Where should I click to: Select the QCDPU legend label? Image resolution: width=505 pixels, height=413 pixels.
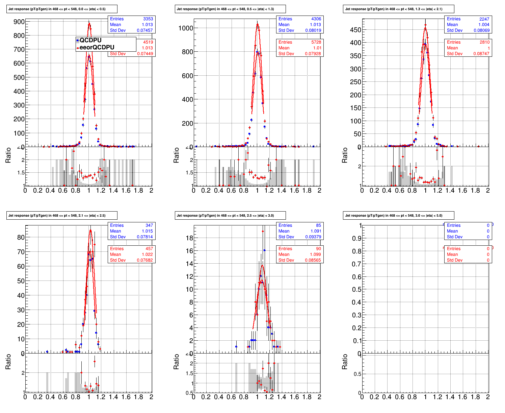pyautogui.click(x=90, y=41)
